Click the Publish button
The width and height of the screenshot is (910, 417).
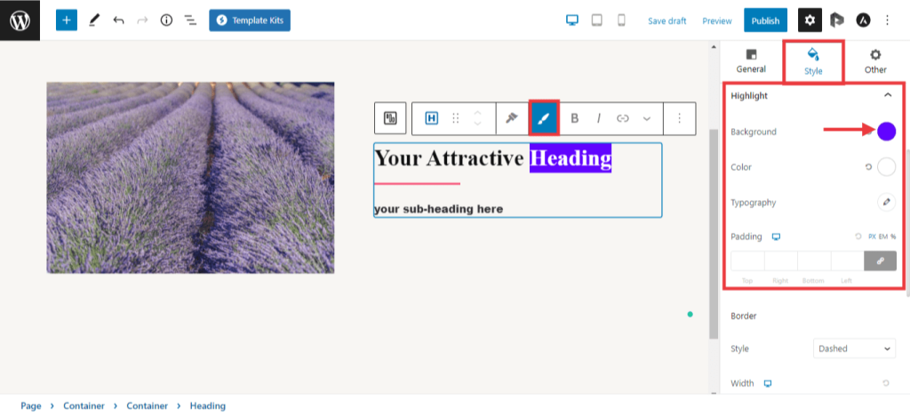(x=765, y=20)
